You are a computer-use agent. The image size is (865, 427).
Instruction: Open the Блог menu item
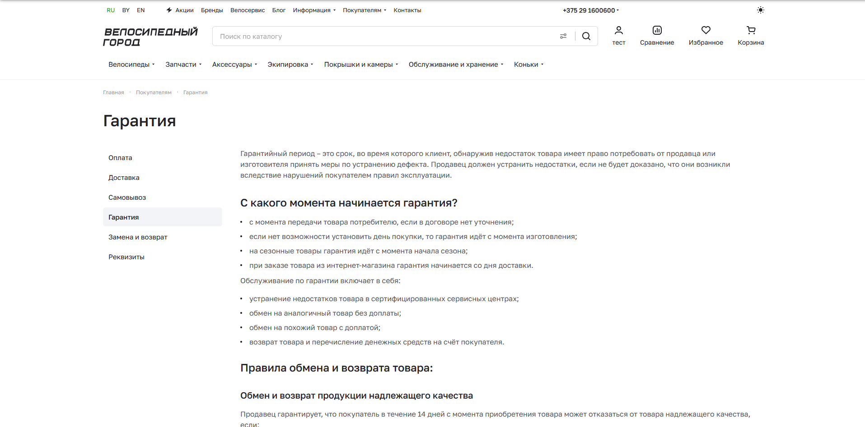click(x=279, y=10)
